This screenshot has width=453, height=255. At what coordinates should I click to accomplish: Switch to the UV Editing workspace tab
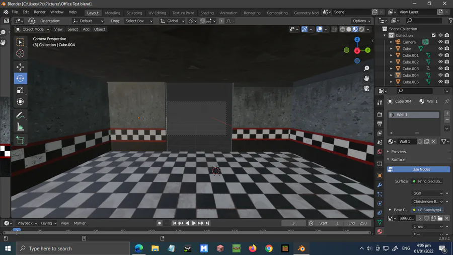click(157, 13)
